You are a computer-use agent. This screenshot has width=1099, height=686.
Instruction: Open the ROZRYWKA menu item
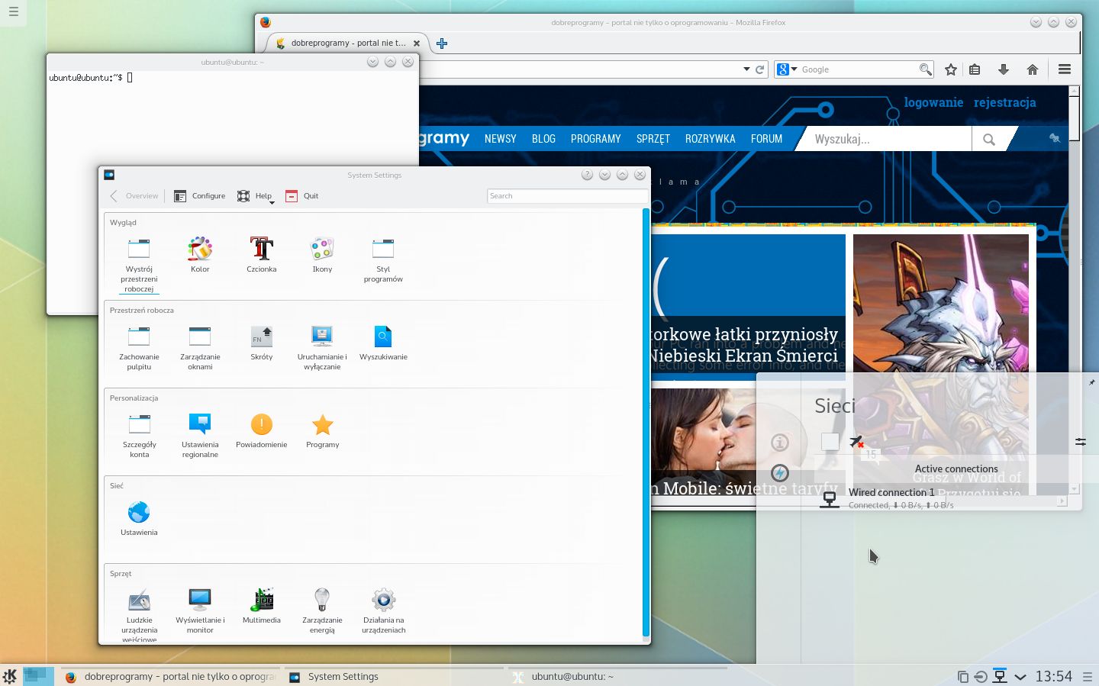click(x=711, y=139)
